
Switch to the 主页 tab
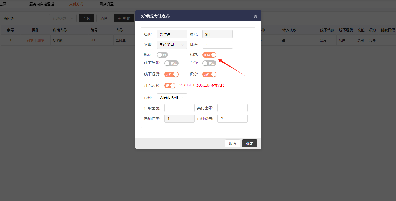pos(3,4)
